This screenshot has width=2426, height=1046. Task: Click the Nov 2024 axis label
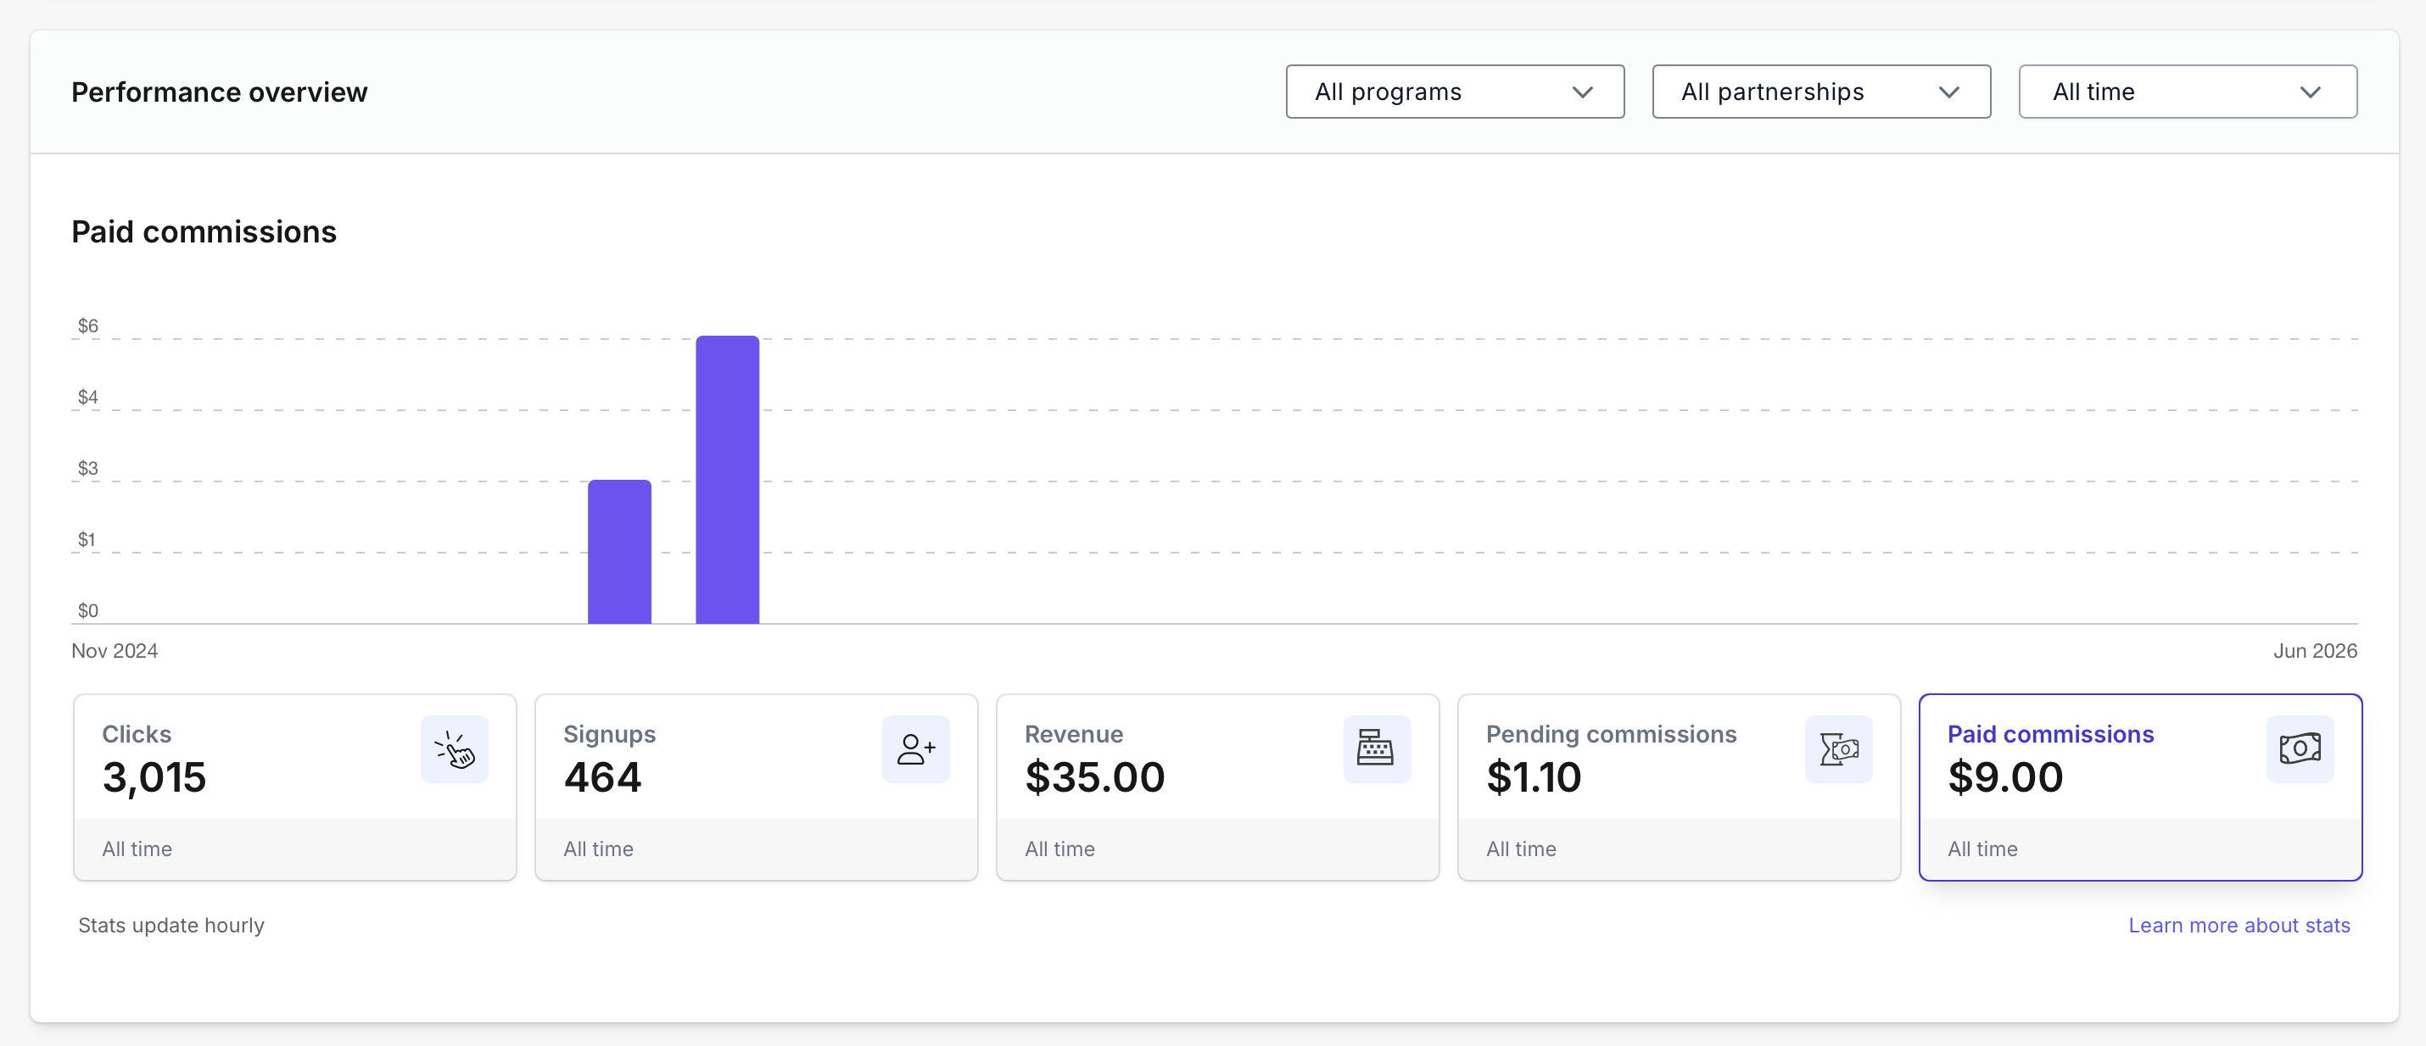pos(115,651)
